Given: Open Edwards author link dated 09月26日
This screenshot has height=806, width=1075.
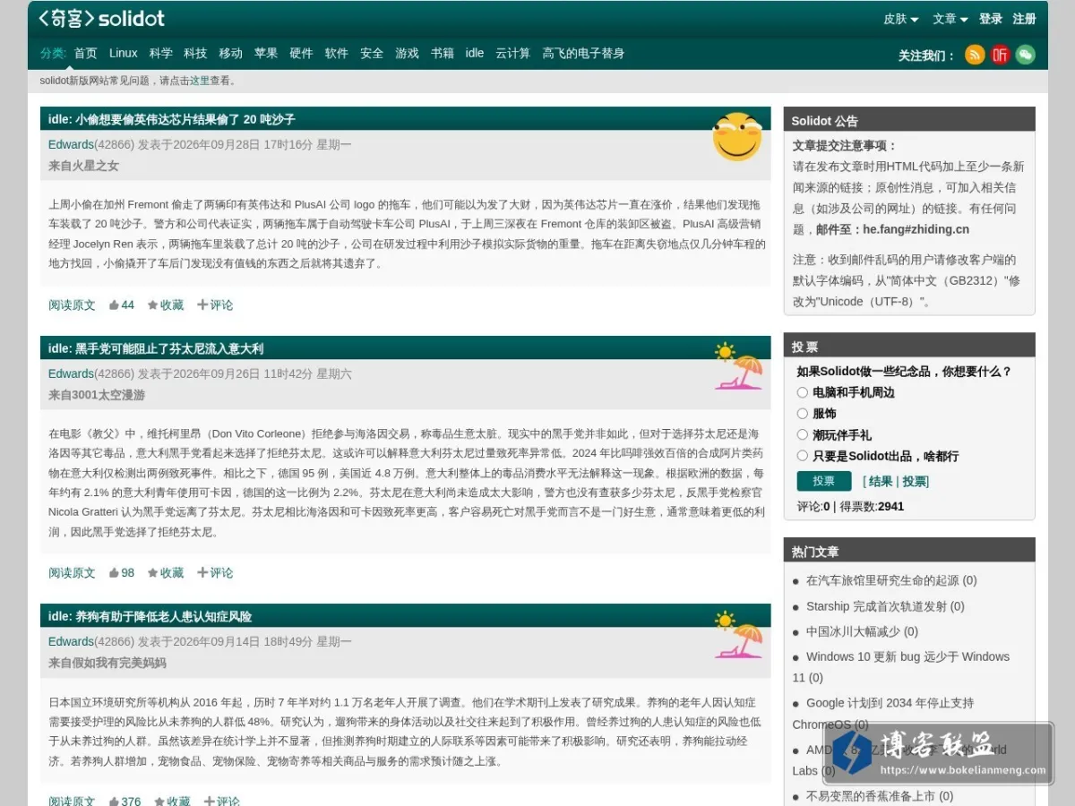Looking at the screenshot, I should coord(71,373).
